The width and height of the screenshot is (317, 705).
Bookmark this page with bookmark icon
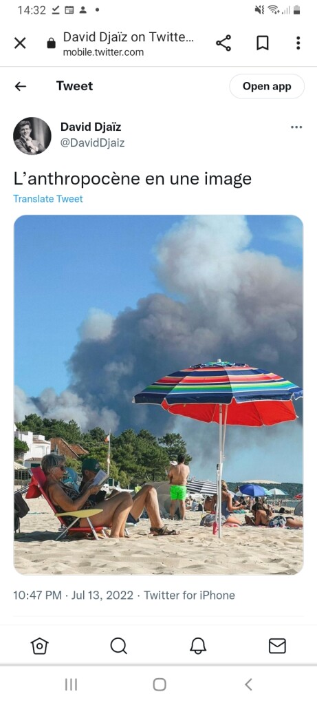click(262, 43)
